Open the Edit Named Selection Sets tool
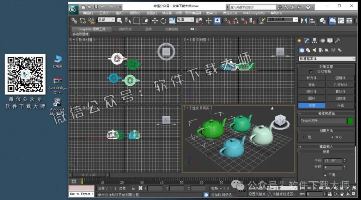The height and width of the screenshot is (200, 361). pyautogui.click(x=262, y=21)
